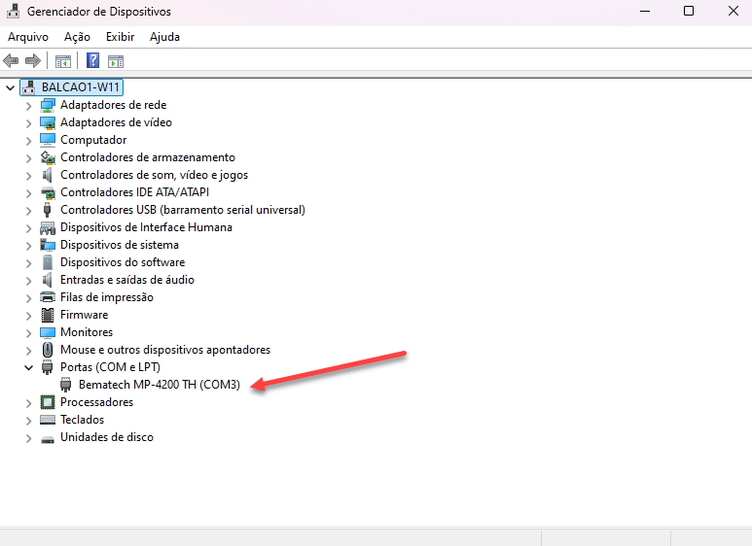This screenshot has height=546, width=752.
Task: Click the Gerenciador de Dispositivos title icon
Action: click(x=13, y=11)
